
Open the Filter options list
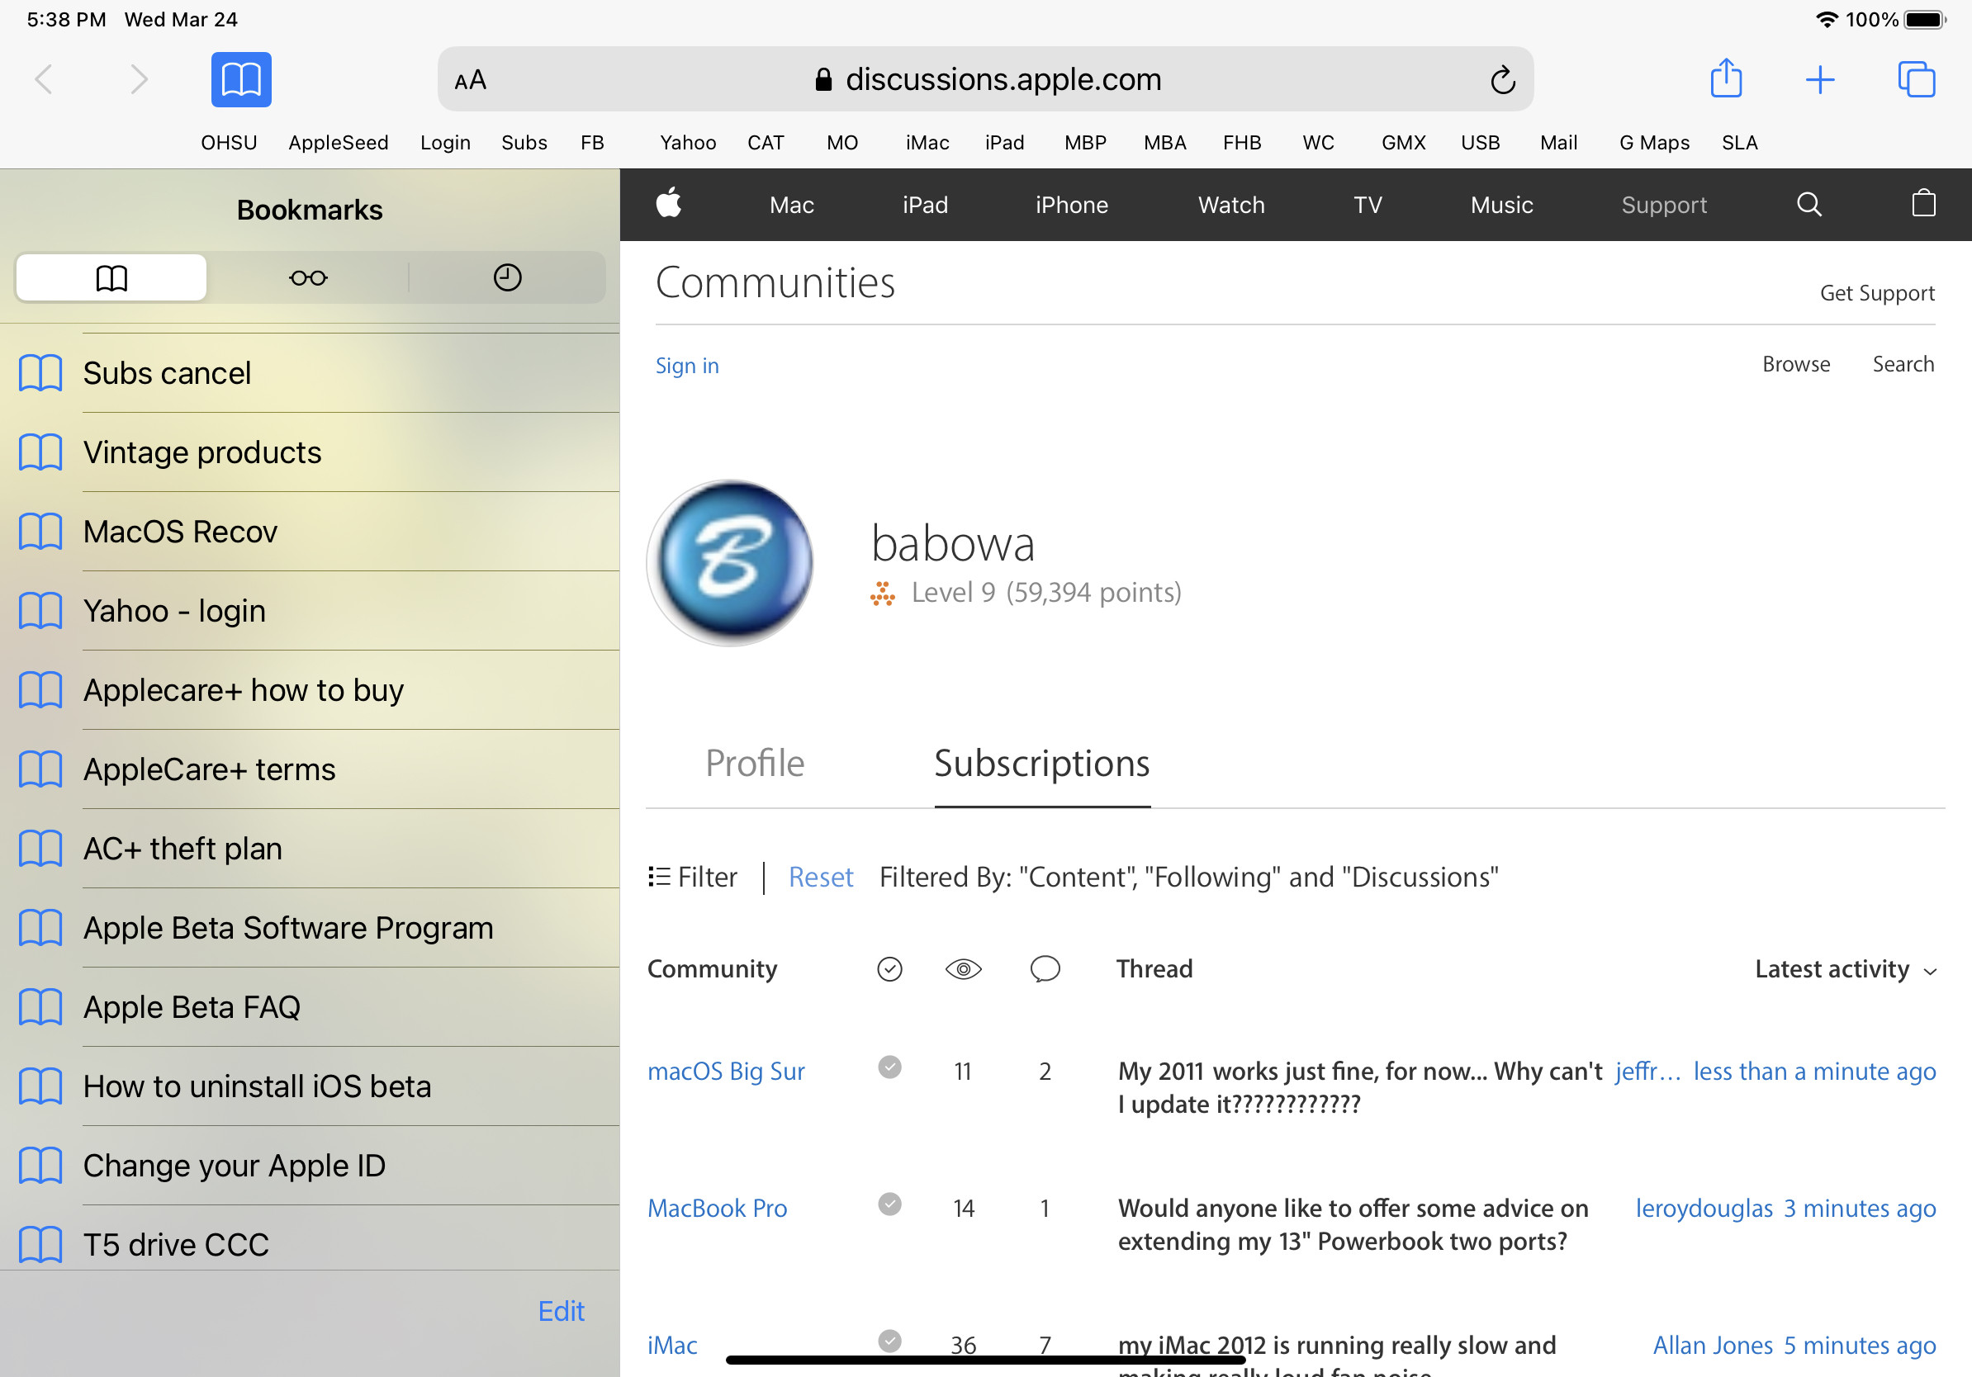(x=692, y=877)
